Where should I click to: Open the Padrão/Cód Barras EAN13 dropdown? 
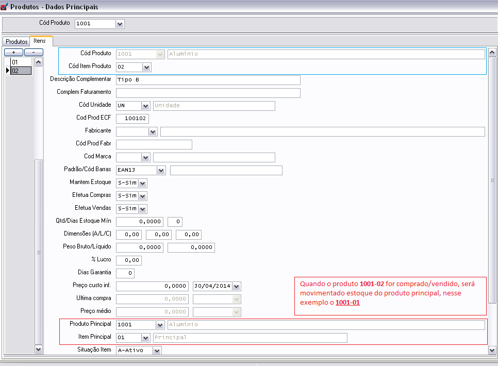pyautogui.click(x=161, y=171)
